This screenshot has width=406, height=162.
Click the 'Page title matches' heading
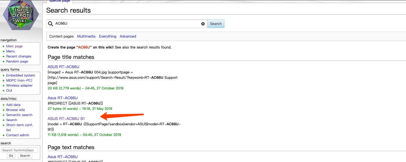[71, 57]
